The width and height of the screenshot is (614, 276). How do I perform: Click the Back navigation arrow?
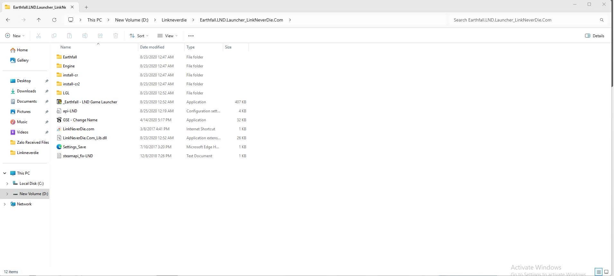click(8, 20)
